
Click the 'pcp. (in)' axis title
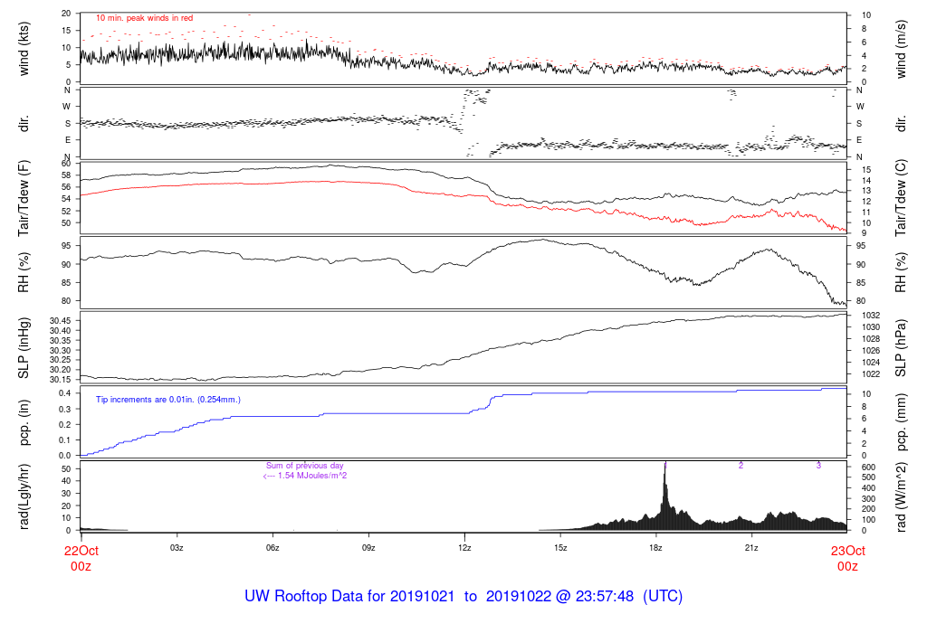(x=24, y=422)
